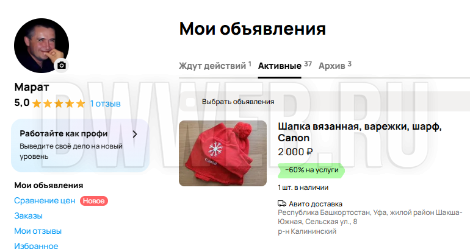This screenshot has width=470, height=249.
Task: Go to Заказы in sidebar
Action: click(29, 216)
